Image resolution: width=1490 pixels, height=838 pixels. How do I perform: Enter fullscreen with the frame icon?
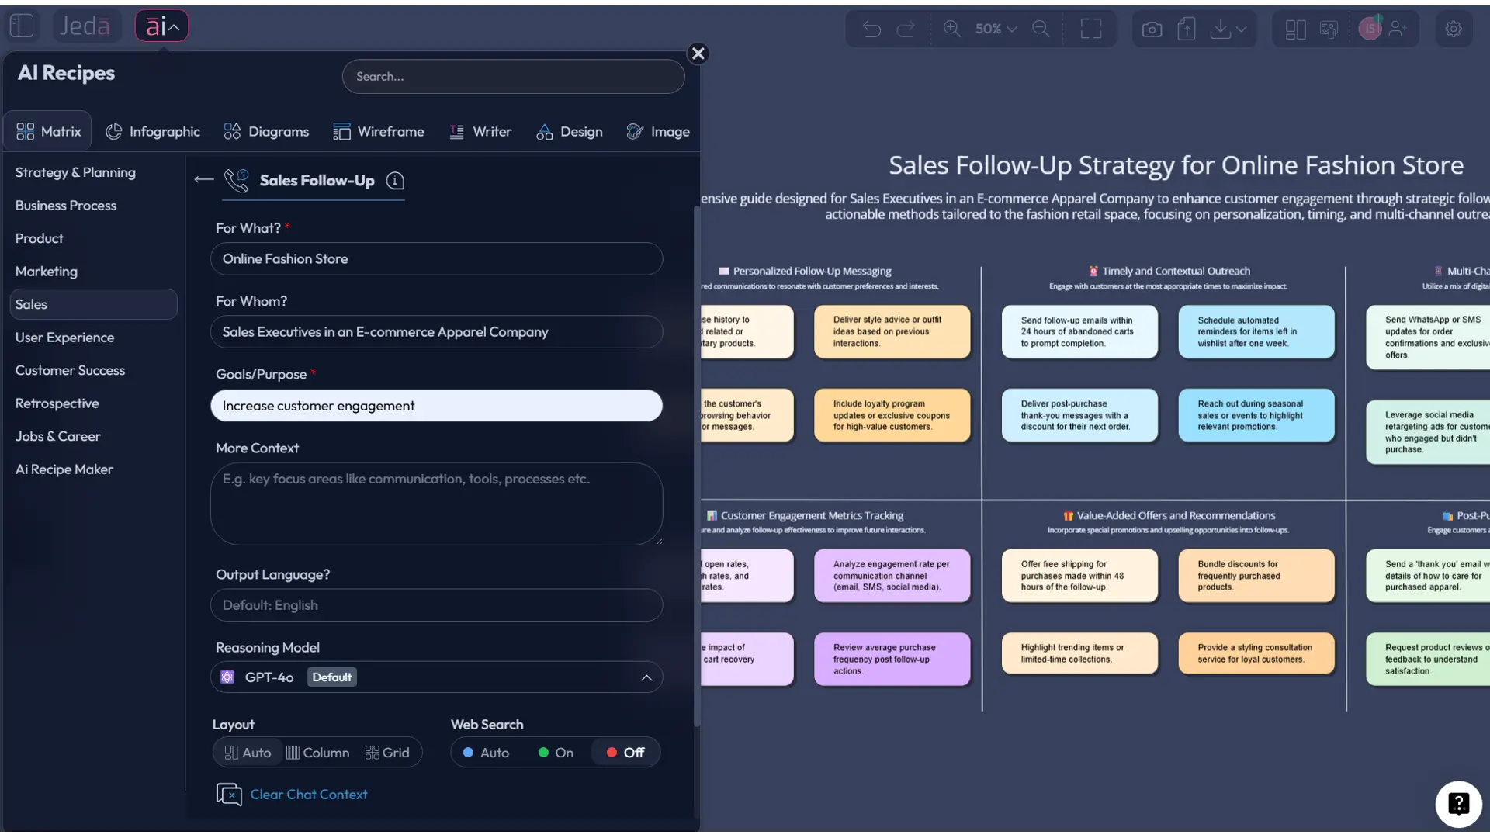click(1091, 29)
